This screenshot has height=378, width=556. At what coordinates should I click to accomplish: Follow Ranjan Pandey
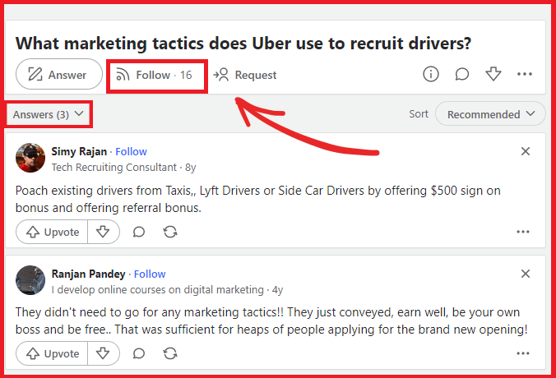point(150,274)
